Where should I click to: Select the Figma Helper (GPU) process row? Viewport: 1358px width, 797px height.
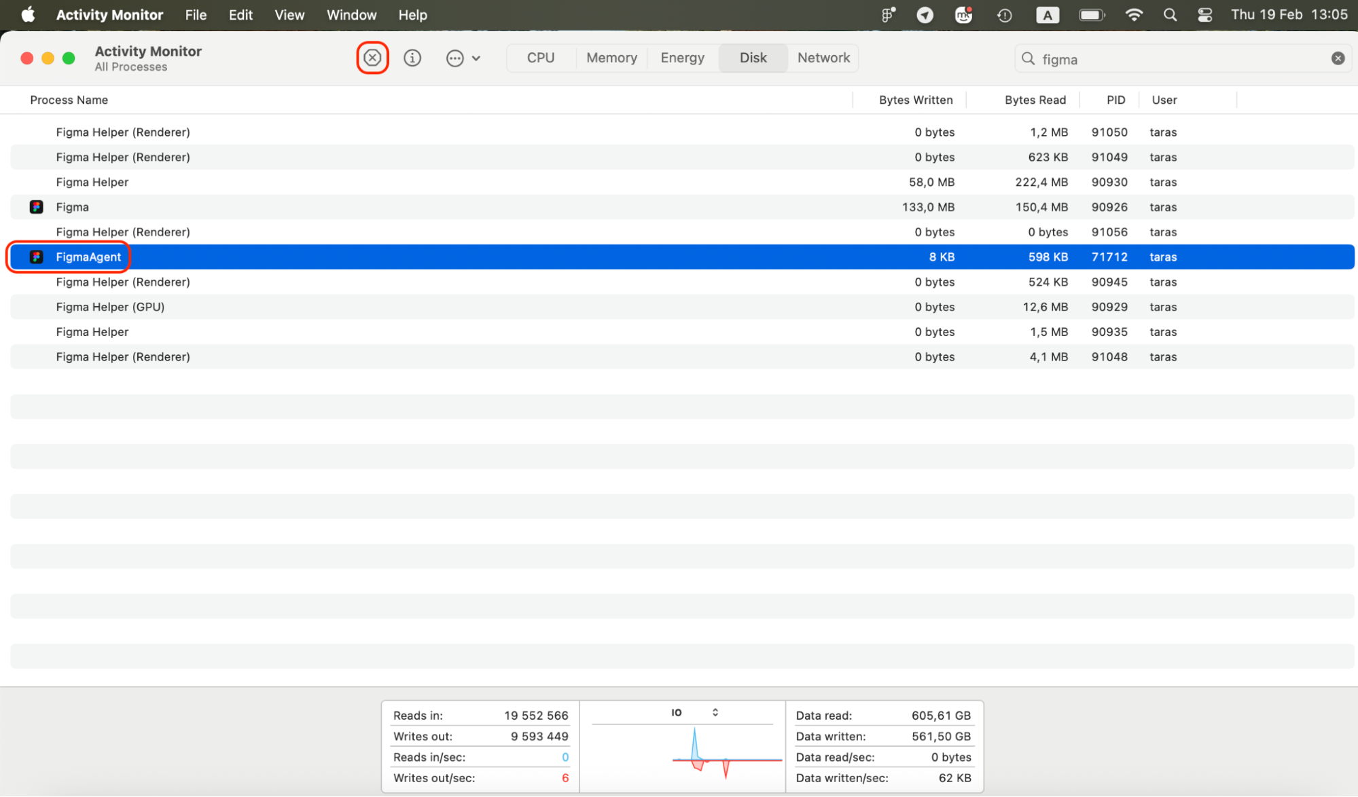click(110, 307)
